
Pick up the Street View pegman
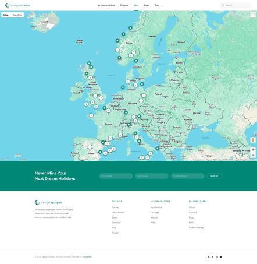[x=253, y=140]
